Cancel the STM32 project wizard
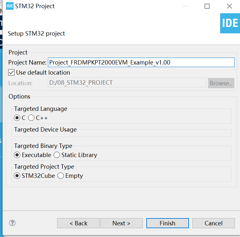 [214, 223]
